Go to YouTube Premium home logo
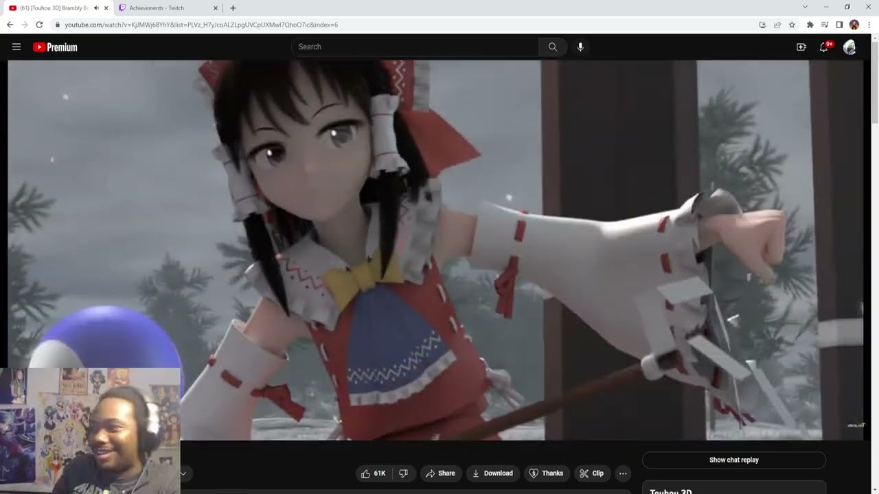Image resolution: width=879 pixels, height=494 pixels. point(55,47)
